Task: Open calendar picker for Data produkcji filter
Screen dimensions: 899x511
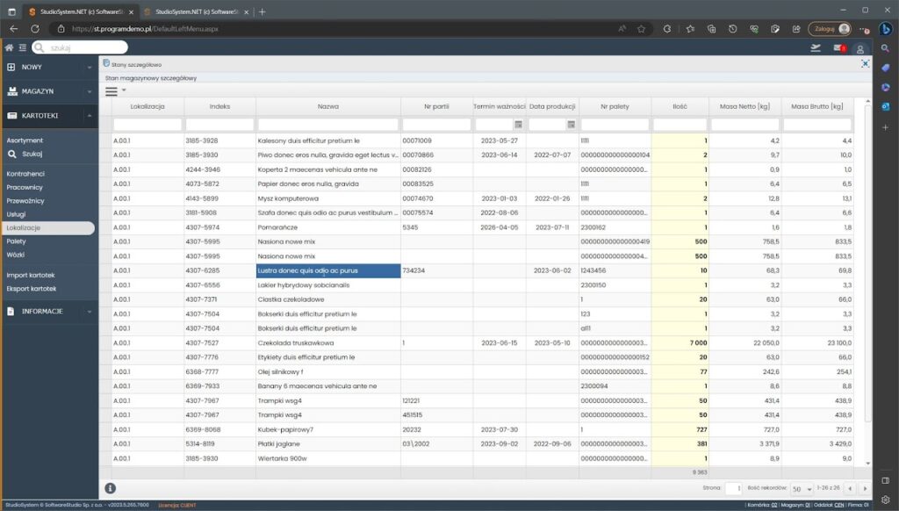Action: coord(571,125)
